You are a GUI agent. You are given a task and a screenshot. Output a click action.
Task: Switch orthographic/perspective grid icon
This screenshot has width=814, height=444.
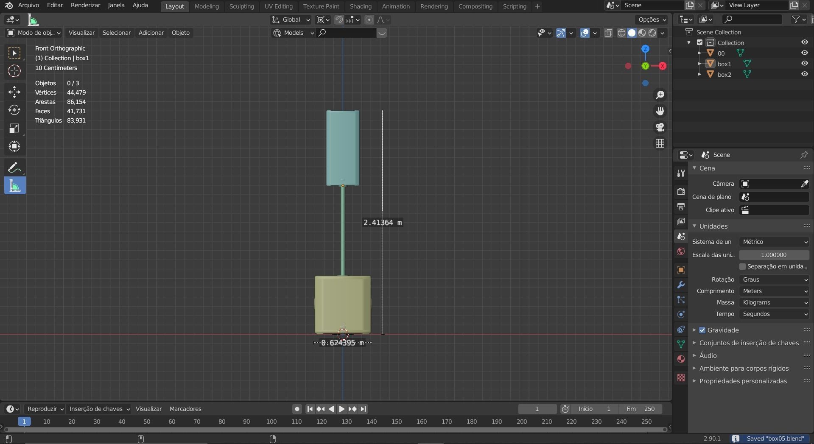point(660,143)
